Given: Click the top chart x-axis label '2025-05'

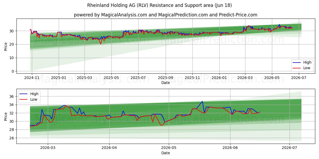Looking at the screenshot, I should pyautogui.click(x=111, y=78).
